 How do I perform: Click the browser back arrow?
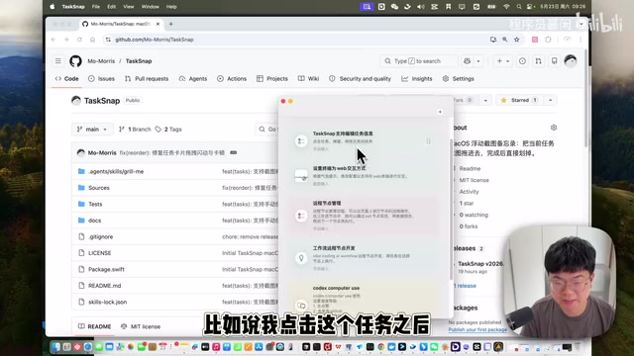point(53,40)
